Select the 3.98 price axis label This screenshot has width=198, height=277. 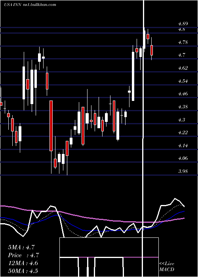coord(183,171)
